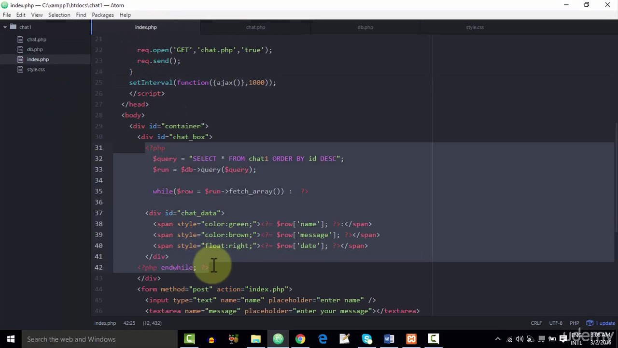Screen dimensions: 618x348
Task: Open the Windows Start menu
Action: [x=11, y=339]
